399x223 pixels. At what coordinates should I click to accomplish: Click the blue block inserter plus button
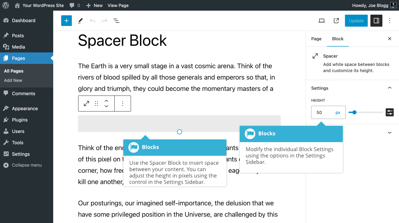(x=66, y=21)
